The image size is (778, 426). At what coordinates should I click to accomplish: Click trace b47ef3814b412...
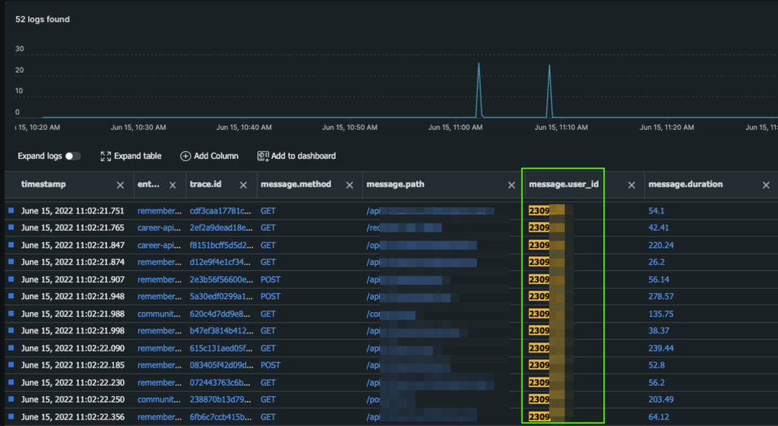[x=221, y=330]
